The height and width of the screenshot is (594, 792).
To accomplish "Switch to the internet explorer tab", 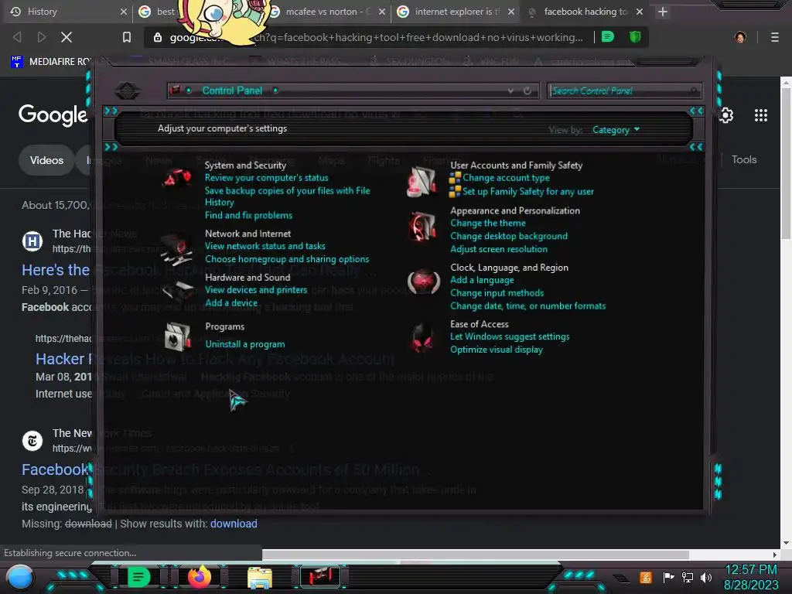I will (456, 12).
